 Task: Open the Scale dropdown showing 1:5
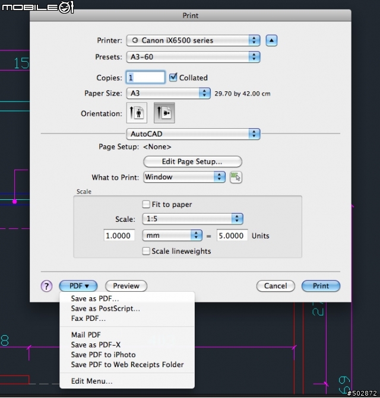coord(193,219)
